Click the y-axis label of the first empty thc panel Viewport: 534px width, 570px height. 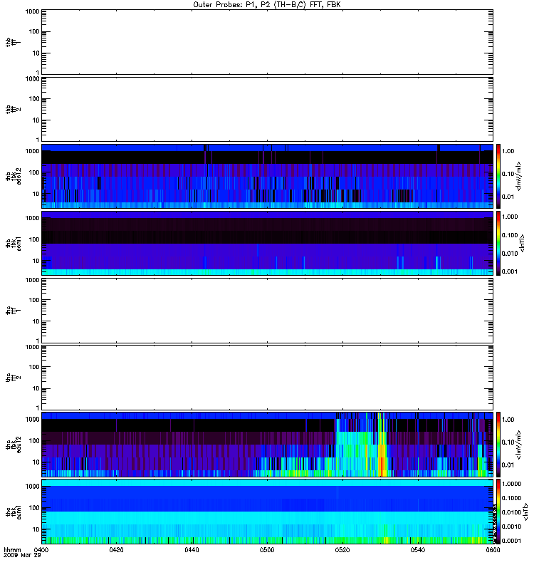point(14,311)
